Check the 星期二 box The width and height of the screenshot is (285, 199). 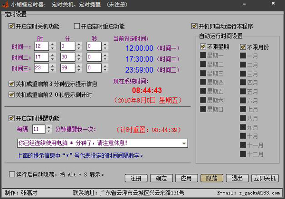[x=203, y=64]
